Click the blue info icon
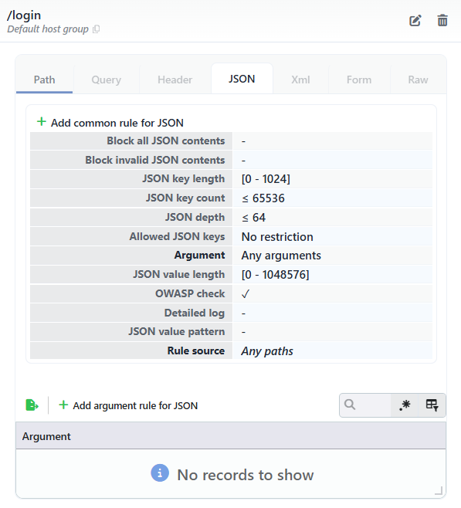The height and width of the screenshot is (508, 461). point(160,473)
